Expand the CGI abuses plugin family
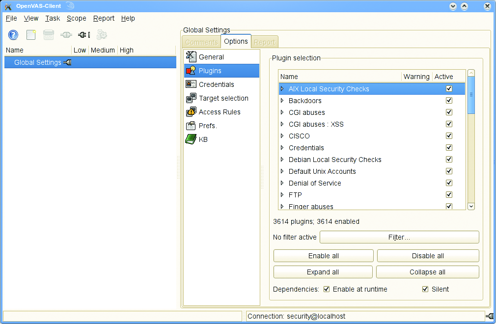The width and height of the screenshot is (496, 324). (282, 112)
